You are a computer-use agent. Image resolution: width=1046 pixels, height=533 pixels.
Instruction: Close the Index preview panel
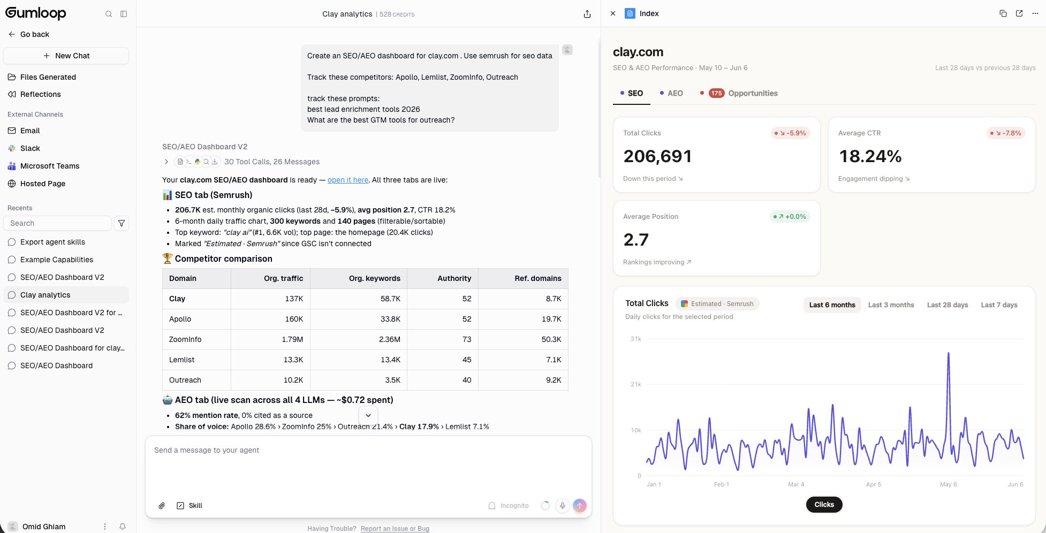(613, 13)
